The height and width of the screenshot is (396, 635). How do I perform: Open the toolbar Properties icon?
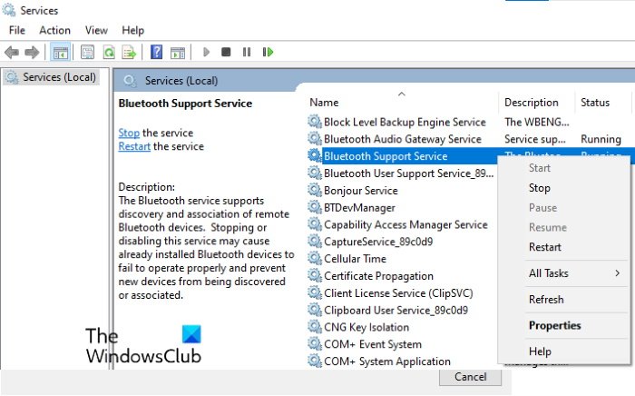click(88, 52)
